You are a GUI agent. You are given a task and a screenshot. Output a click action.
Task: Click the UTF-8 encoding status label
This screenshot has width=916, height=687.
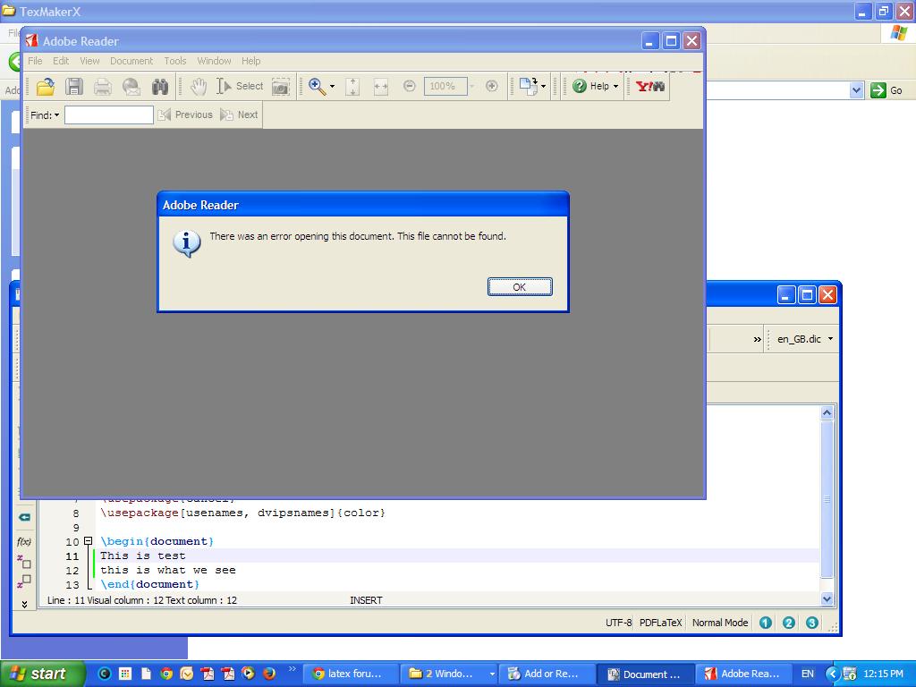[619, 623]
